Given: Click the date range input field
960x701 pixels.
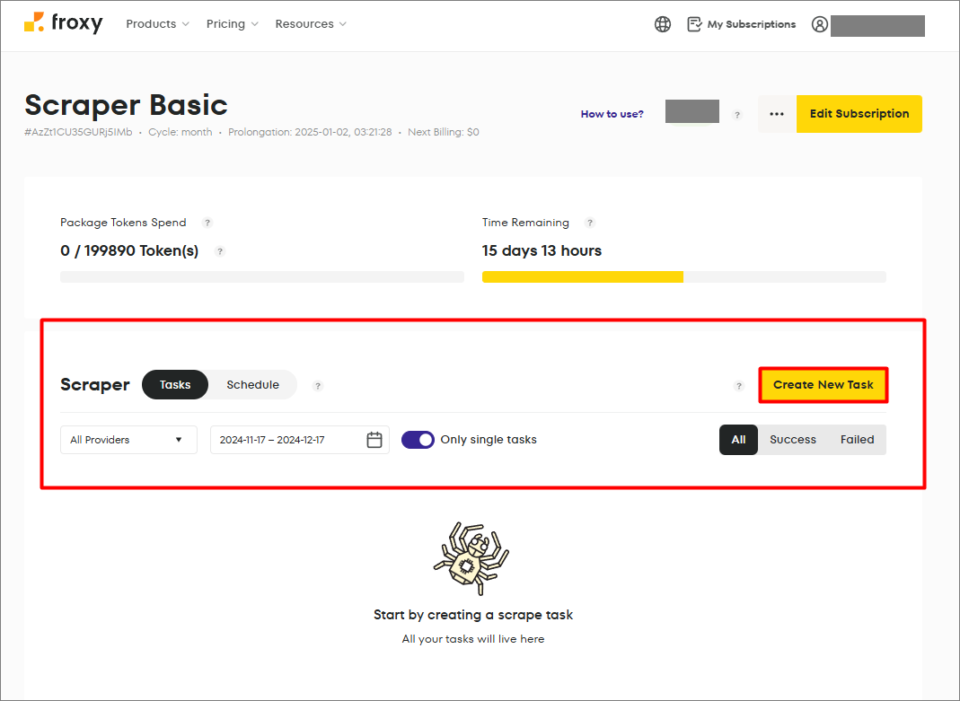Looking at the screenshot, I should click(x=299, y=440).
